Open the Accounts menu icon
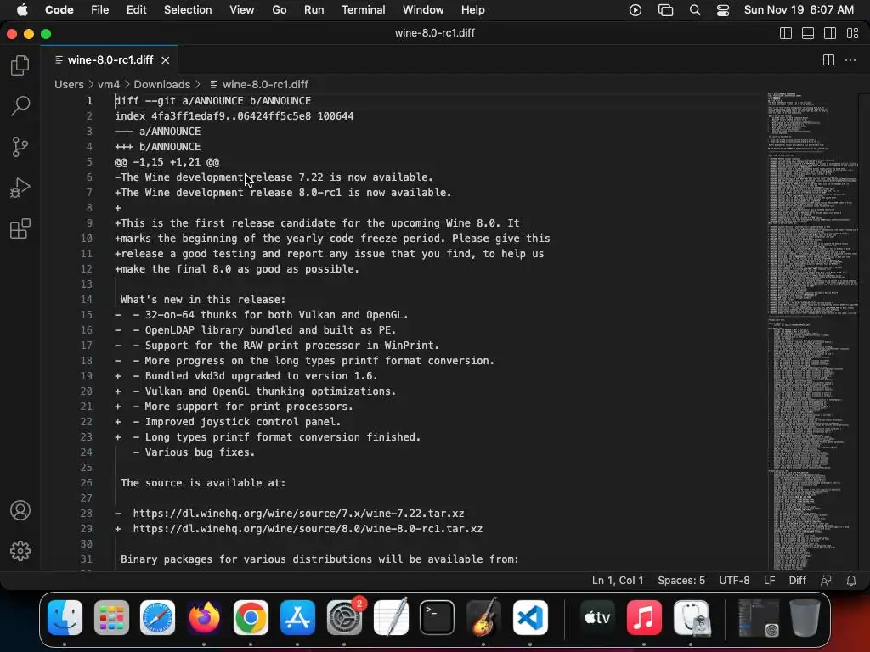Screen dimensions: 870x652 (20, 510)
